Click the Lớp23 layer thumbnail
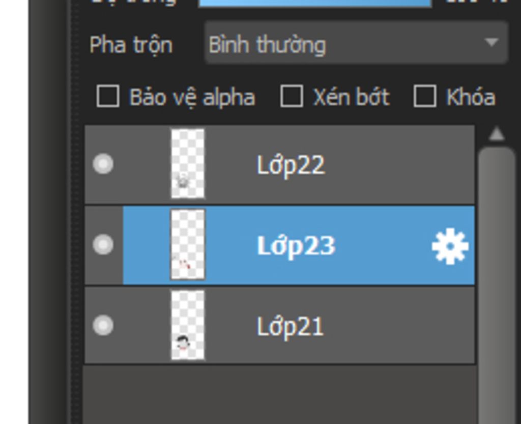The height and width of the screenshot is (424, 521). [x=188, y=244]
